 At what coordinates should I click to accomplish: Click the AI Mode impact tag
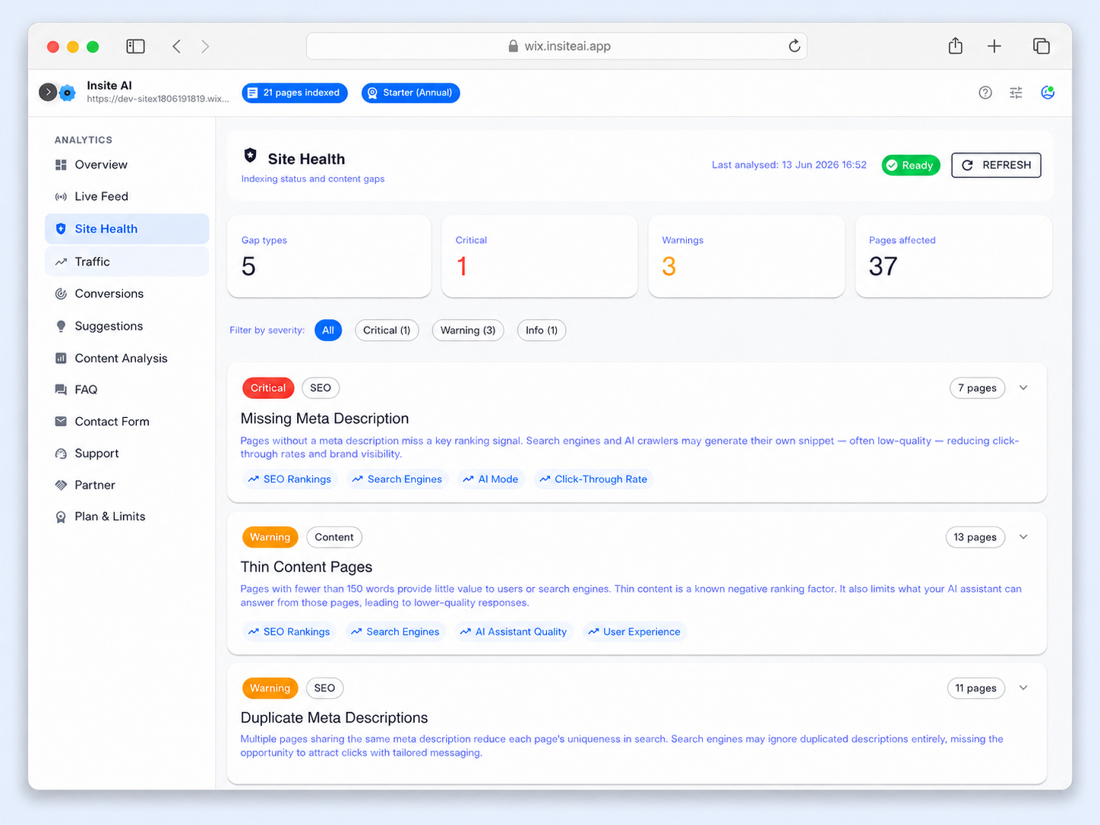491,479
